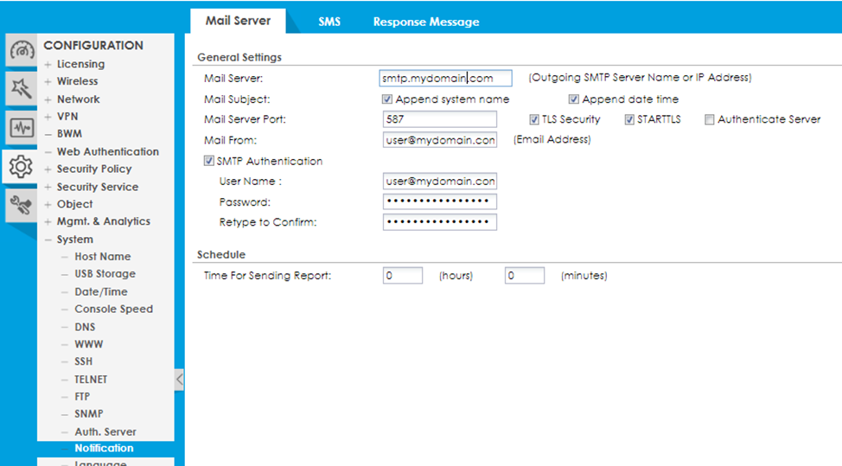Open the Dashboard gauge icon

coord(22,51)
